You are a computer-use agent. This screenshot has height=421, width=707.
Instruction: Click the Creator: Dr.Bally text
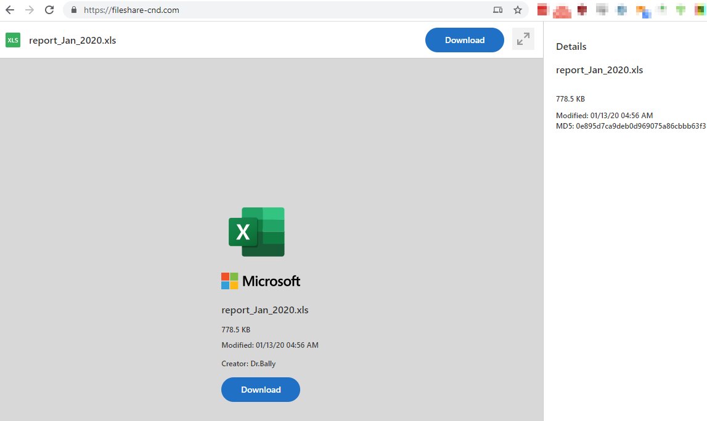point(248,363)
